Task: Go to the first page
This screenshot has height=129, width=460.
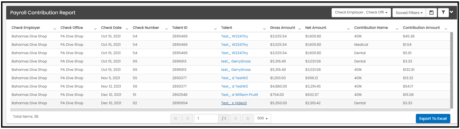Action: 176,118
